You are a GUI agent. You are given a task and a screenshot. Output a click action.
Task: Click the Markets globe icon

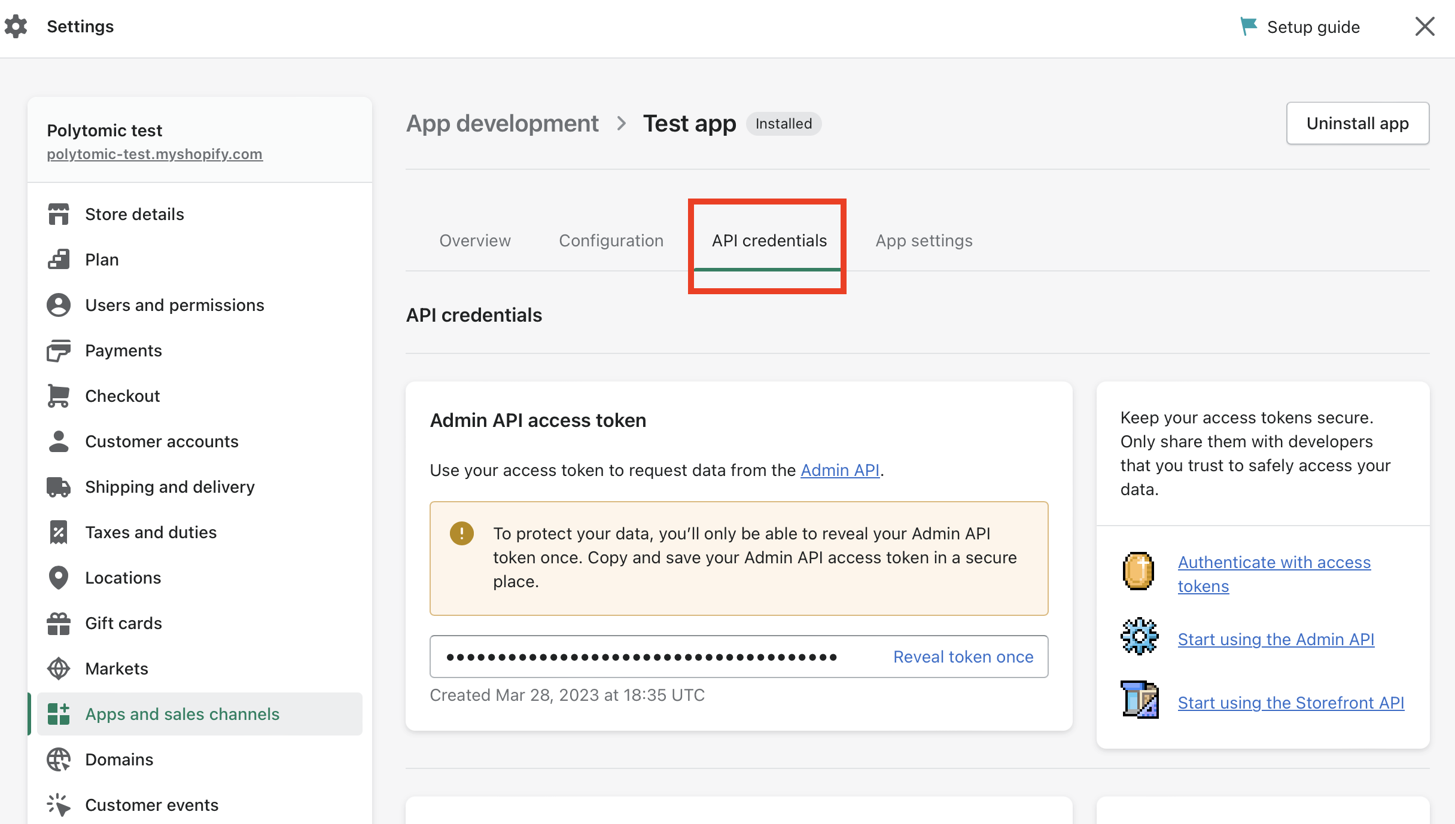coord(59,669)
